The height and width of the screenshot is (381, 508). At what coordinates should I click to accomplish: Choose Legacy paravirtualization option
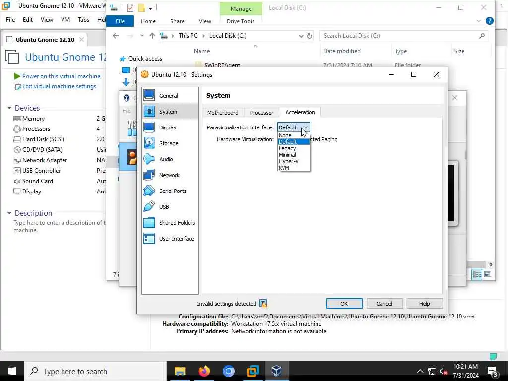click(294, 148)
